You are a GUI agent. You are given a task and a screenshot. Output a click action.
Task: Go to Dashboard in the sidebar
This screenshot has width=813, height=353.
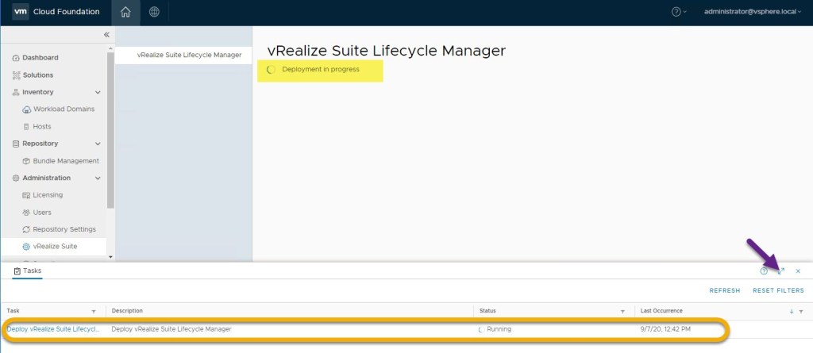pos(40,58)
